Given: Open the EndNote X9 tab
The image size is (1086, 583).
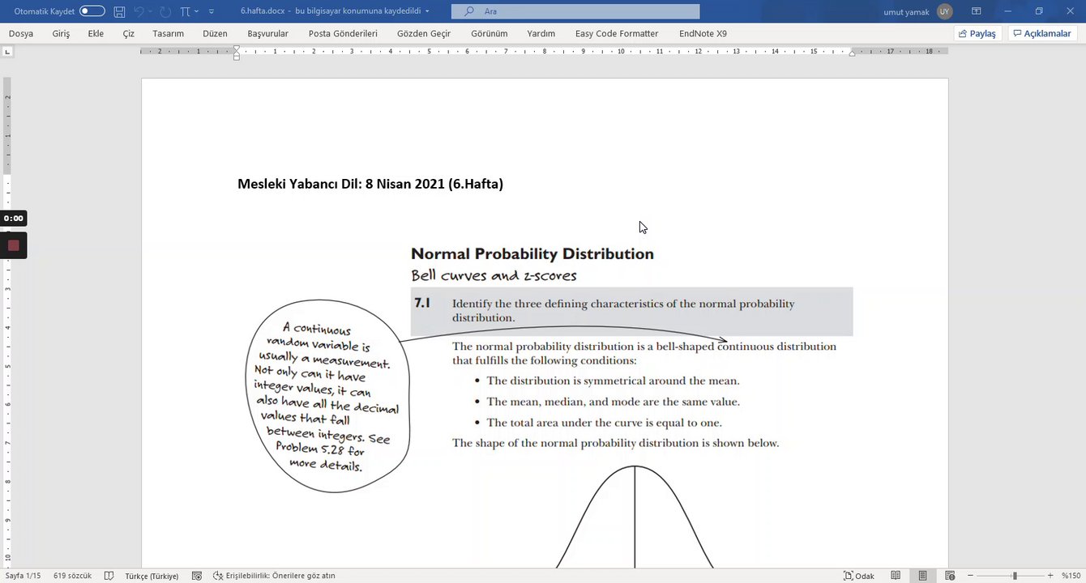Looking at the screenshot, I should coord(703,33).
